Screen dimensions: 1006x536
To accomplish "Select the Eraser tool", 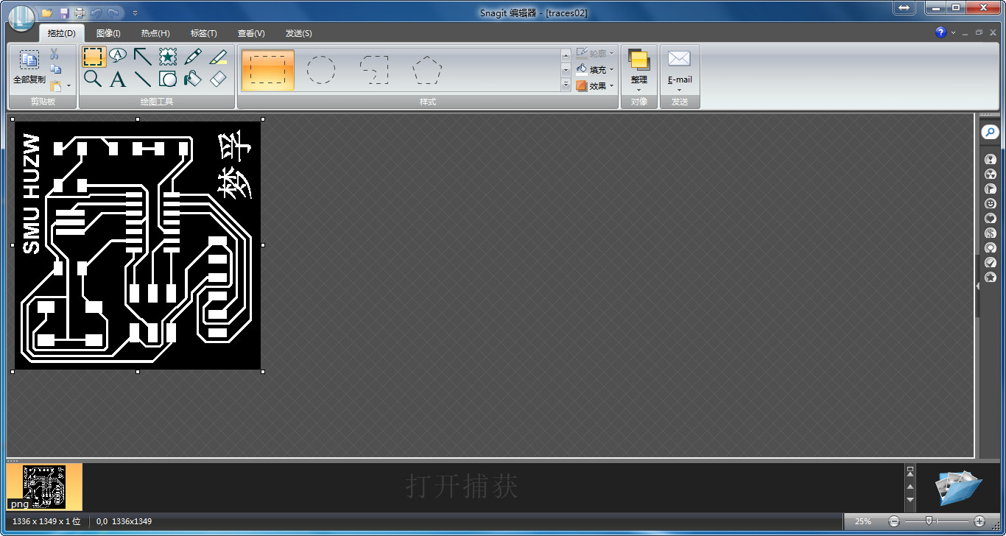I will click(x=218, y=79).
